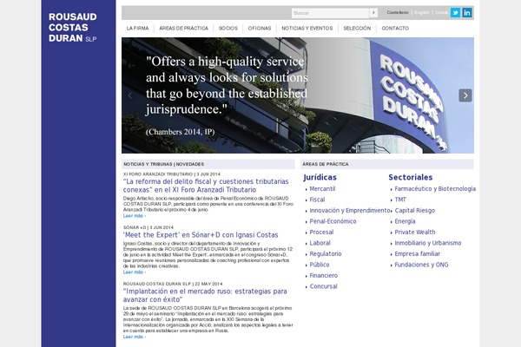Click the banner slideshow image
Screen dimensions: 521x347
click(298, 95)
